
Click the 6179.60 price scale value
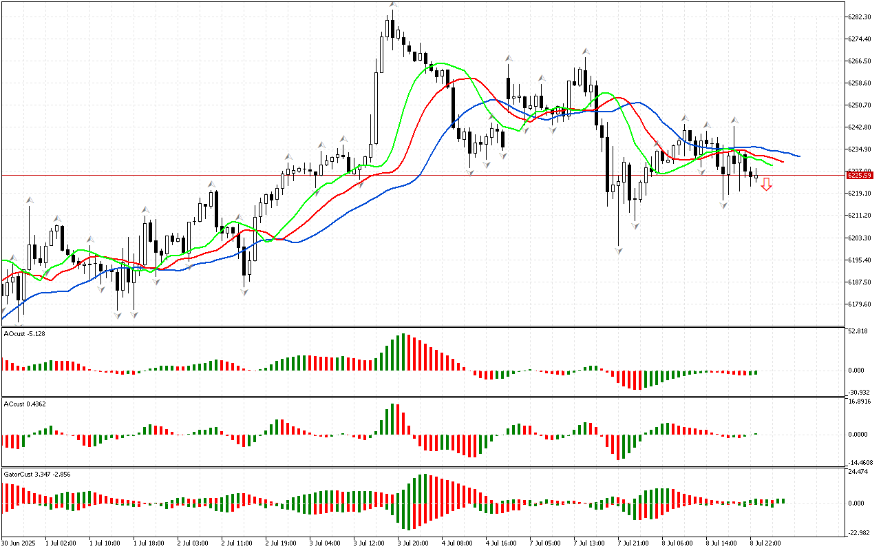[860, 304]
